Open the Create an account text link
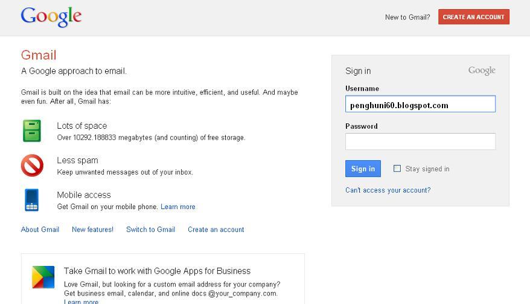530x304 pixels. click(216, 230)
